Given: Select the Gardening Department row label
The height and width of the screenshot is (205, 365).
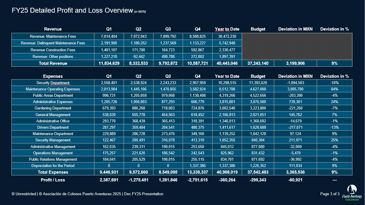Looking at the screenshot, I should (53, 108).
